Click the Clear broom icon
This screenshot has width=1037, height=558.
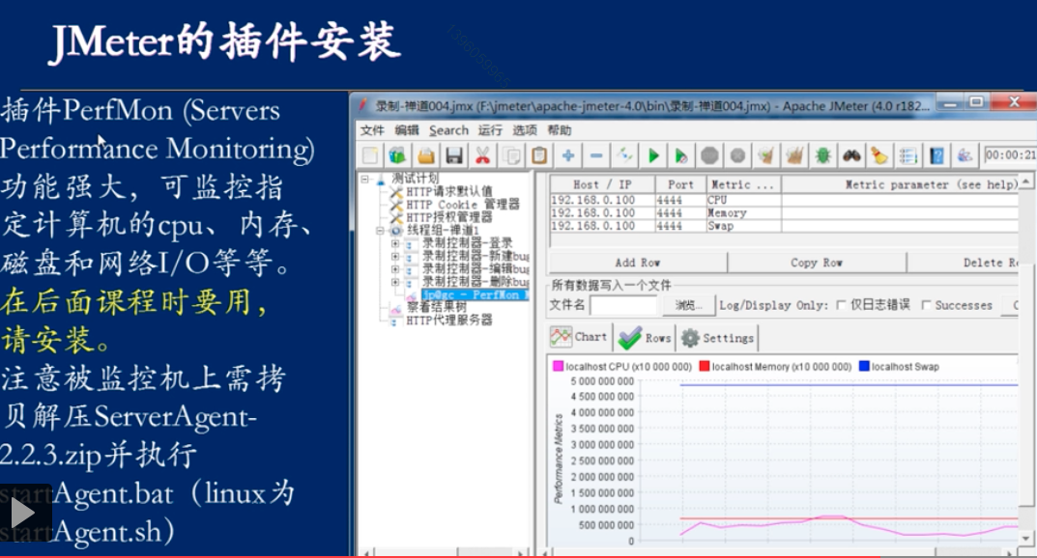point(765,155)
